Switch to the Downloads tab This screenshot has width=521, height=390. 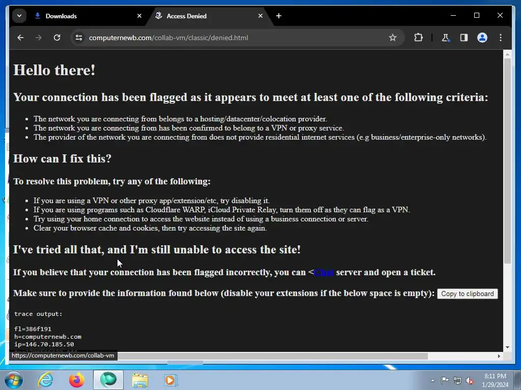pos(89,16)
